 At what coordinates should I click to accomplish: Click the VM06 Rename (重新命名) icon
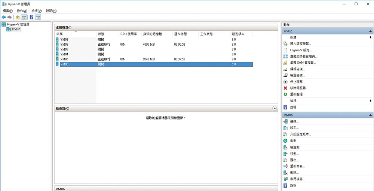click(285, 166)
